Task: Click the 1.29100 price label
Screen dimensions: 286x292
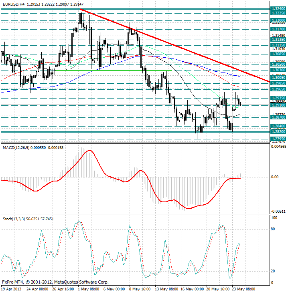Action: click(278, 105)
